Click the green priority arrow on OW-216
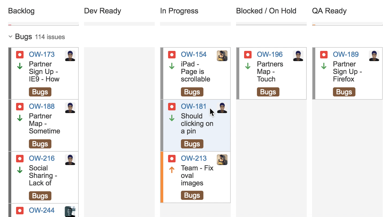Image resolution: width=387 pixels, height=217 pixels. [20, 170]
